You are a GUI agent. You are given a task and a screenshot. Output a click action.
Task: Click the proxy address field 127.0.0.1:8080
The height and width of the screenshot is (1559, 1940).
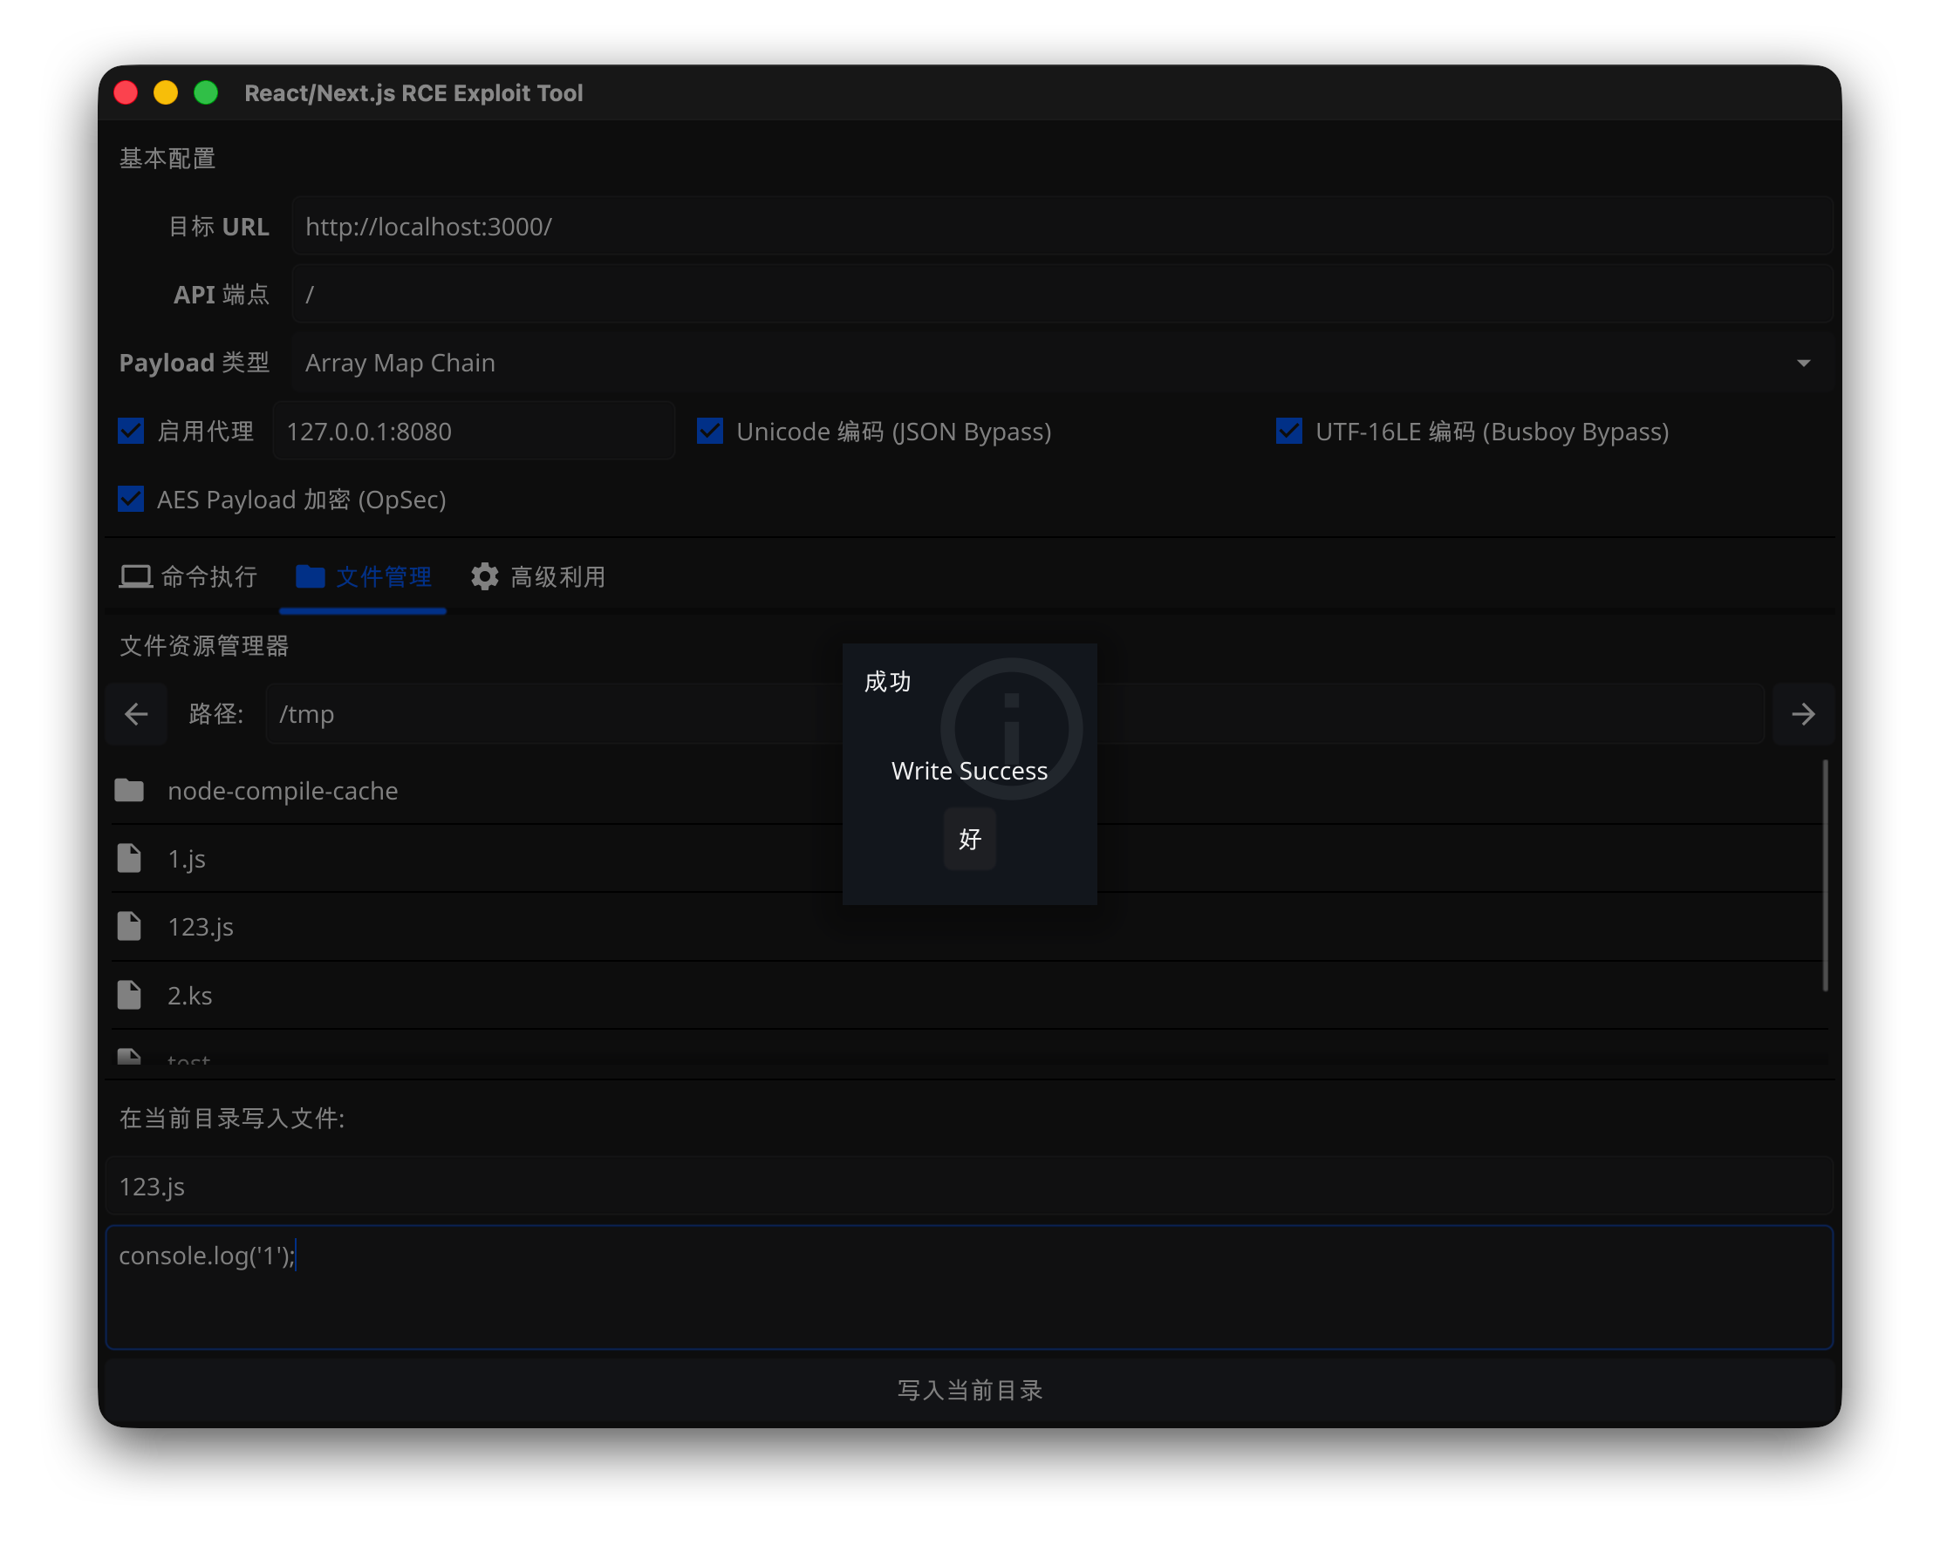point(475,431)
